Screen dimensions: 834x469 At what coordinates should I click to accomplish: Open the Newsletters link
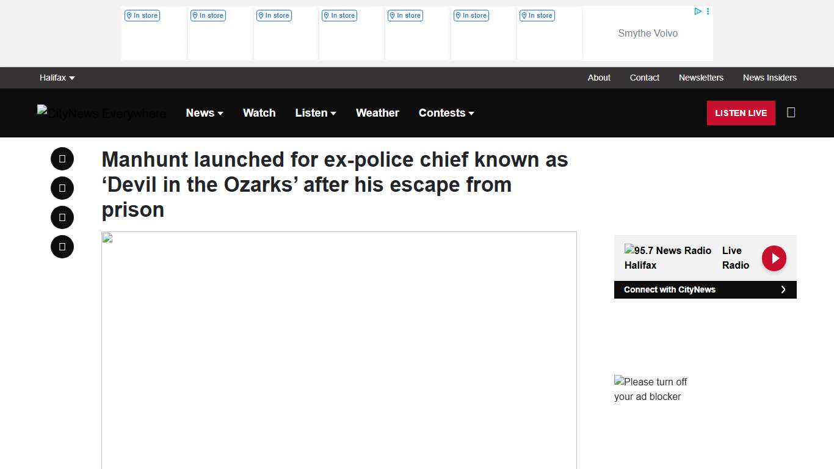(701, 78)
